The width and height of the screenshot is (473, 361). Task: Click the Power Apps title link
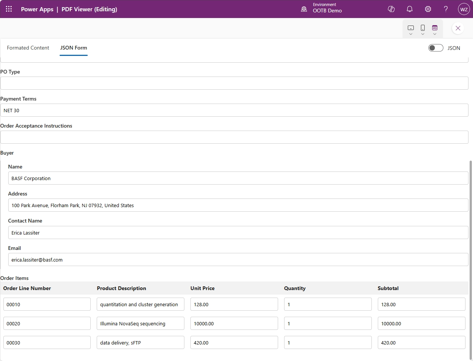click(37, 9)
